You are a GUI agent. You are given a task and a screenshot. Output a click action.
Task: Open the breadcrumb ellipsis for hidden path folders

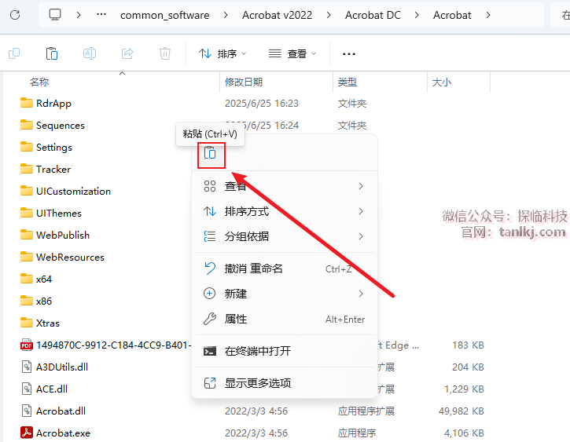pos(101,15)
